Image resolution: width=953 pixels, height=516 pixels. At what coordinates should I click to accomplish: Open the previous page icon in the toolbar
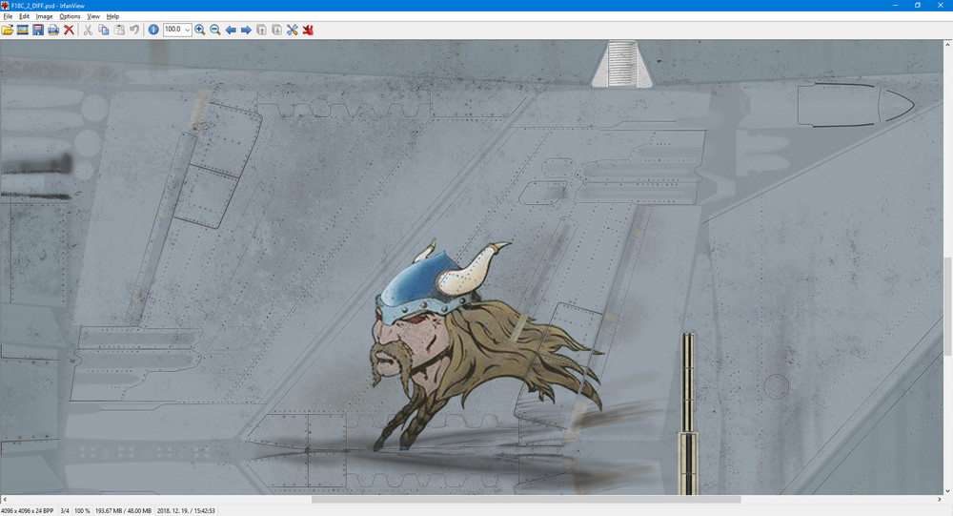pos(261,30)
